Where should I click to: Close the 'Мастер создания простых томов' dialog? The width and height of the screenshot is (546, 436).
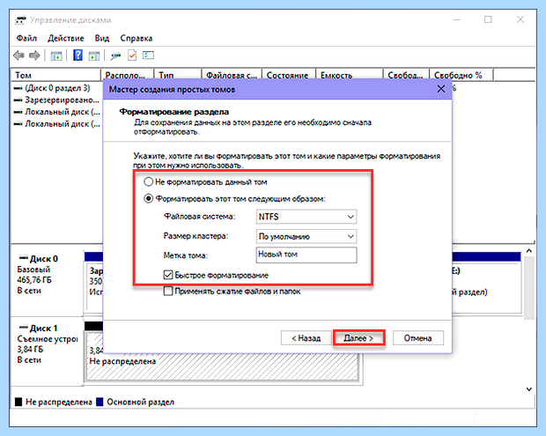coord(441,89)
